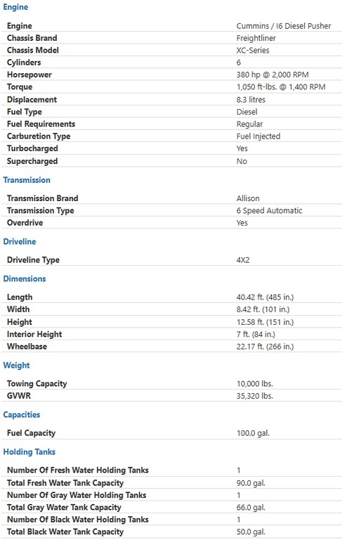Click the GVWR 35,320 lbs. value
The width and height of the screenshot is (342, 540).
255,396
